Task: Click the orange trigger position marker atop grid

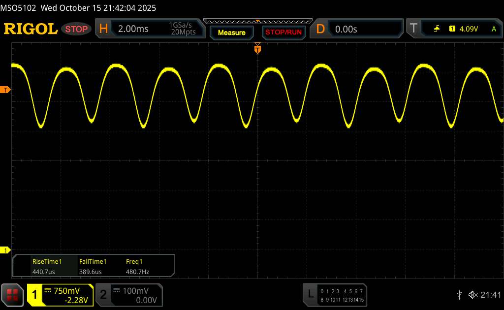Action: (x=257, y=48)
